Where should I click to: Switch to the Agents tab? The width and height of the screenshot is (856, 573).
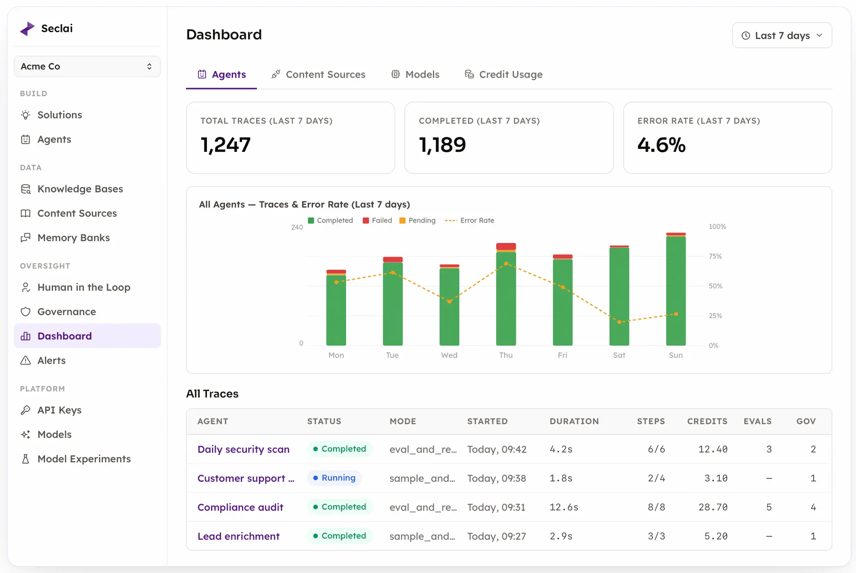click(x=222, y=74)
